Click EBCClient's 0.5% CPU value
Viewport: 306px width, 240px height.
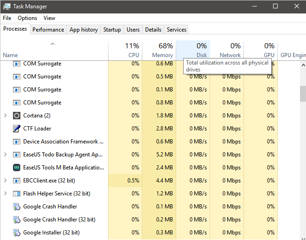click(x=133, y=181)
